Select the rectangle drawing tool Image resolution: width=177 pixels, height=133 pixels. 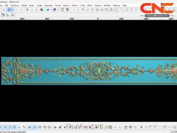(106, 10)
